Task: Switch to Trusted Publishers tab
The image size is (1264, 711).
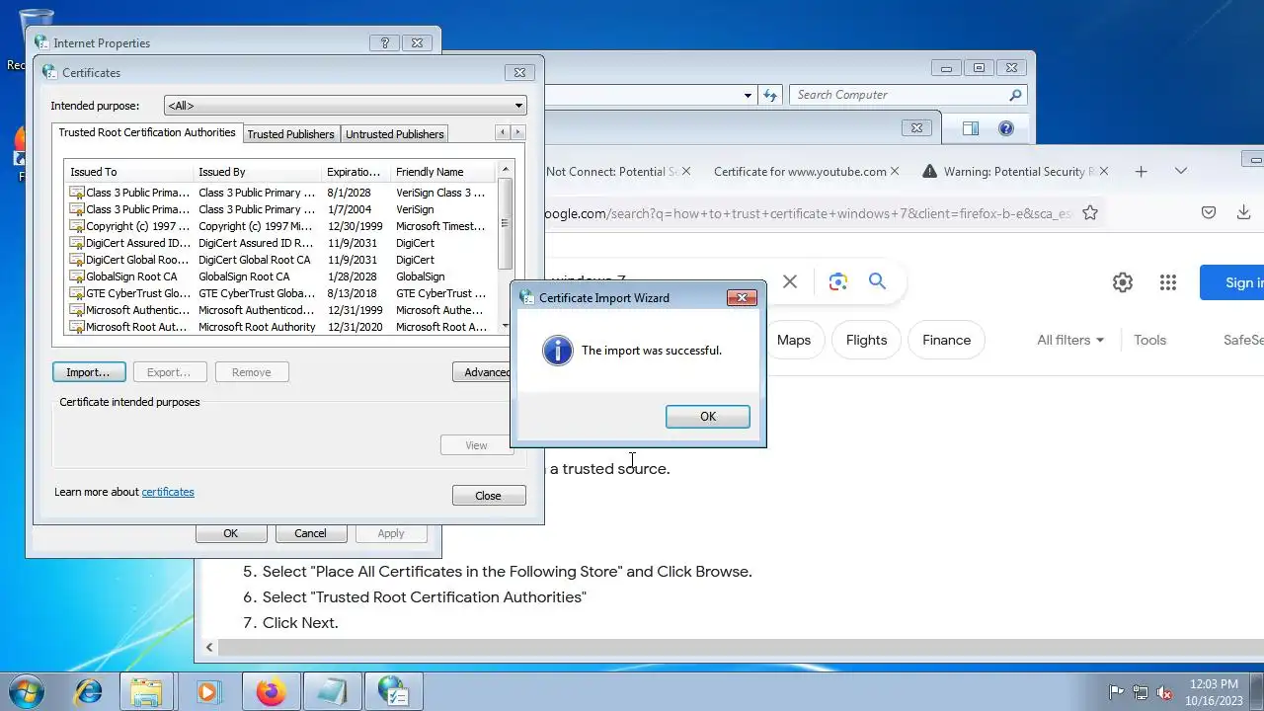Action: pos(290,134)
